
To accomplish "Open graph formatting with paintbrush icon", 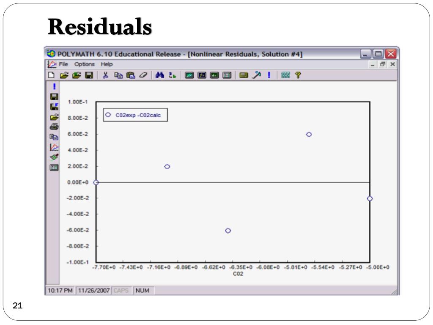I will 54,157.
